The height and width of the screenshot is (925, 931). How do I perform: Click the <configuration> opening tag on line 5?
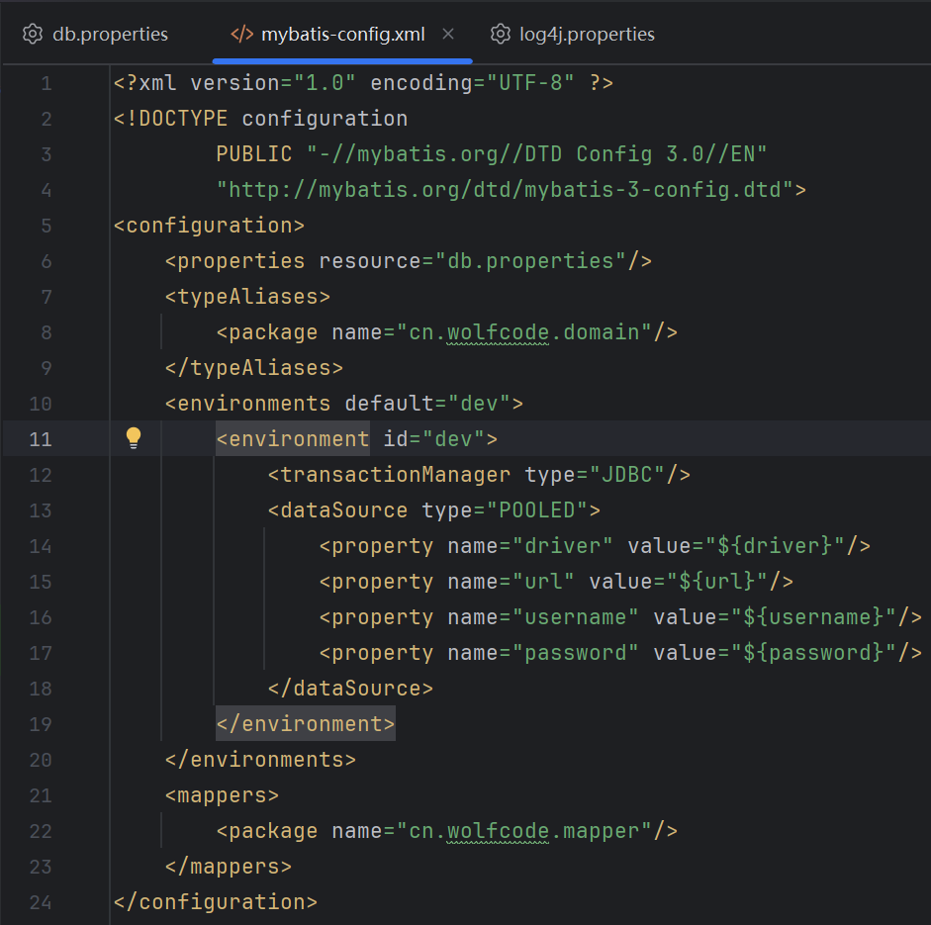pos(209,226)
